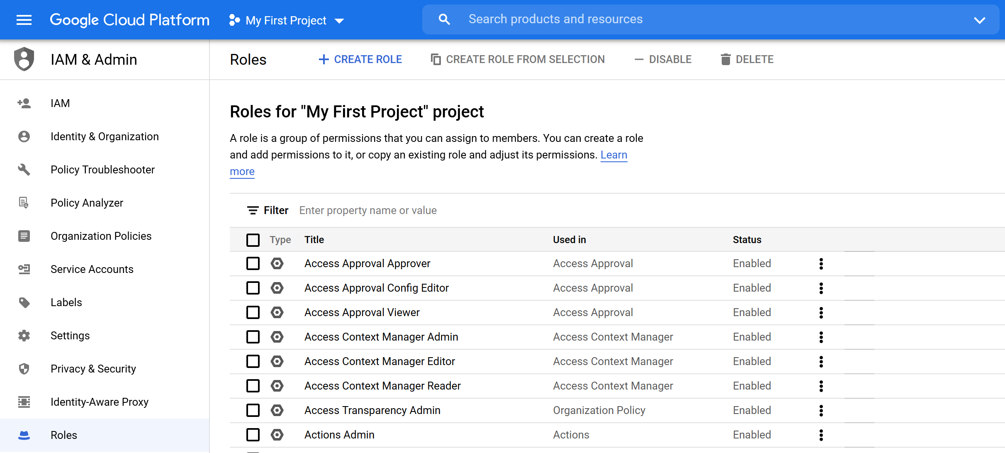
Task: Click the DISABLE button
Action: [663, 59]
